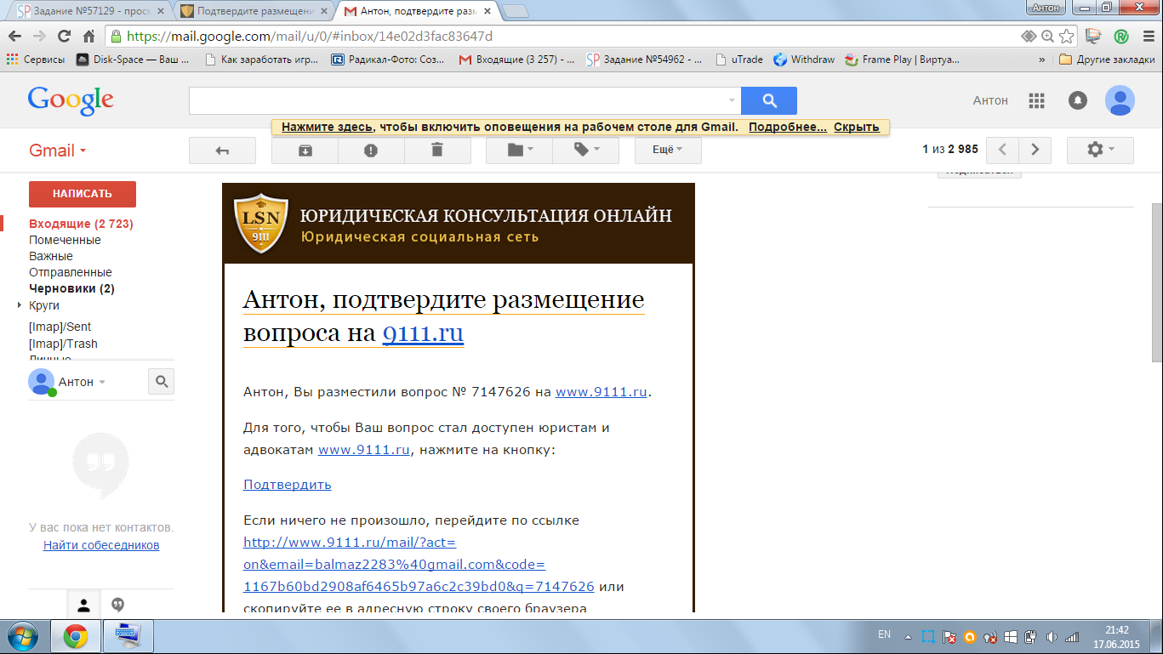Image resolution: width=1163 pixels, height=654 pixels.
Task: Show hidden bookmarks with the » chevron
Action: point(1042,60)
